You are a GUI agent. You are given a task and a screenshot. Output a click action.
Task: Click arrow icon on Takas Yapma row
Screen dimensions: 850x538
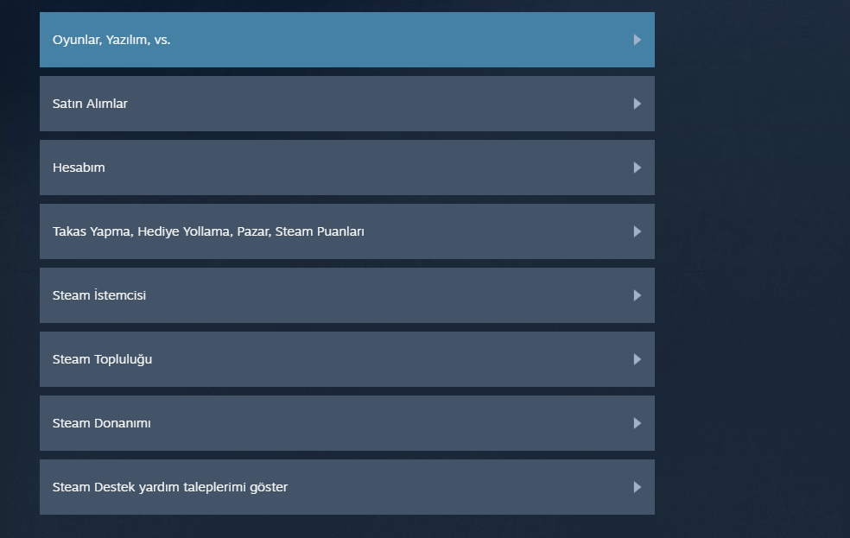(x=637, y=231)
